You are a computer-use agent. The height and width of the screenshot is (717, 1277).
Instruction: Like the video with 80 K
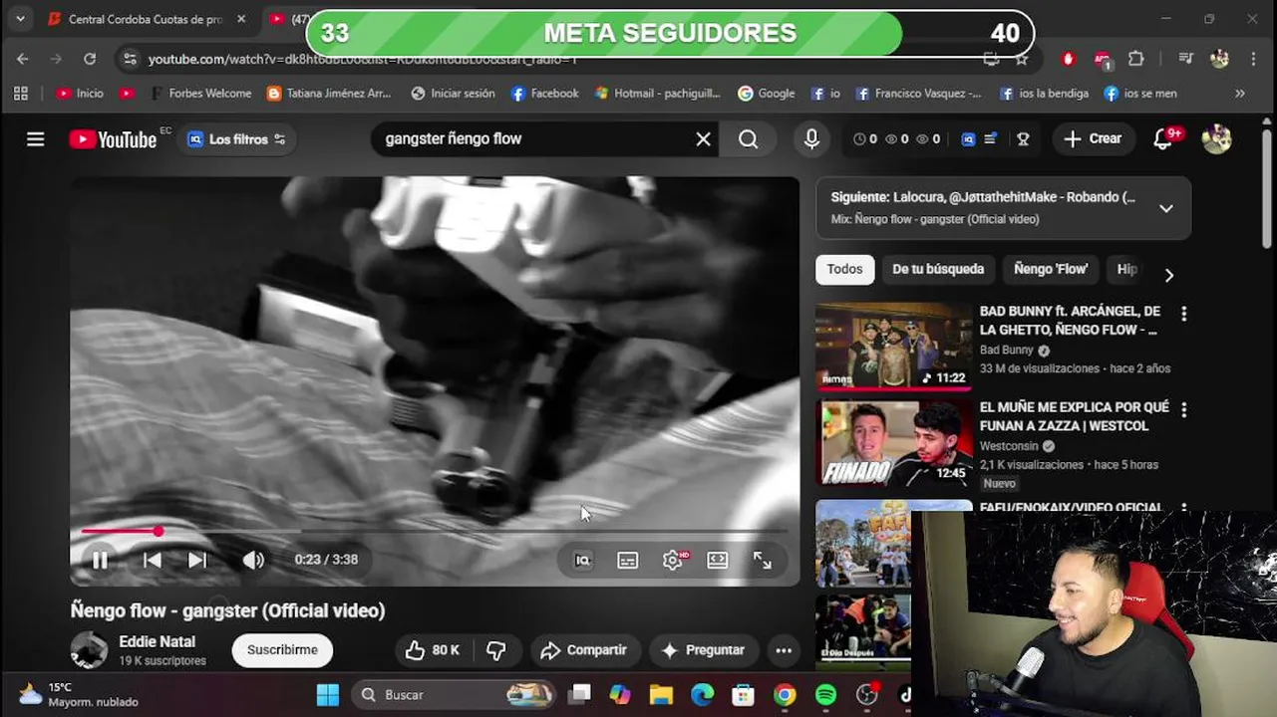433,650
